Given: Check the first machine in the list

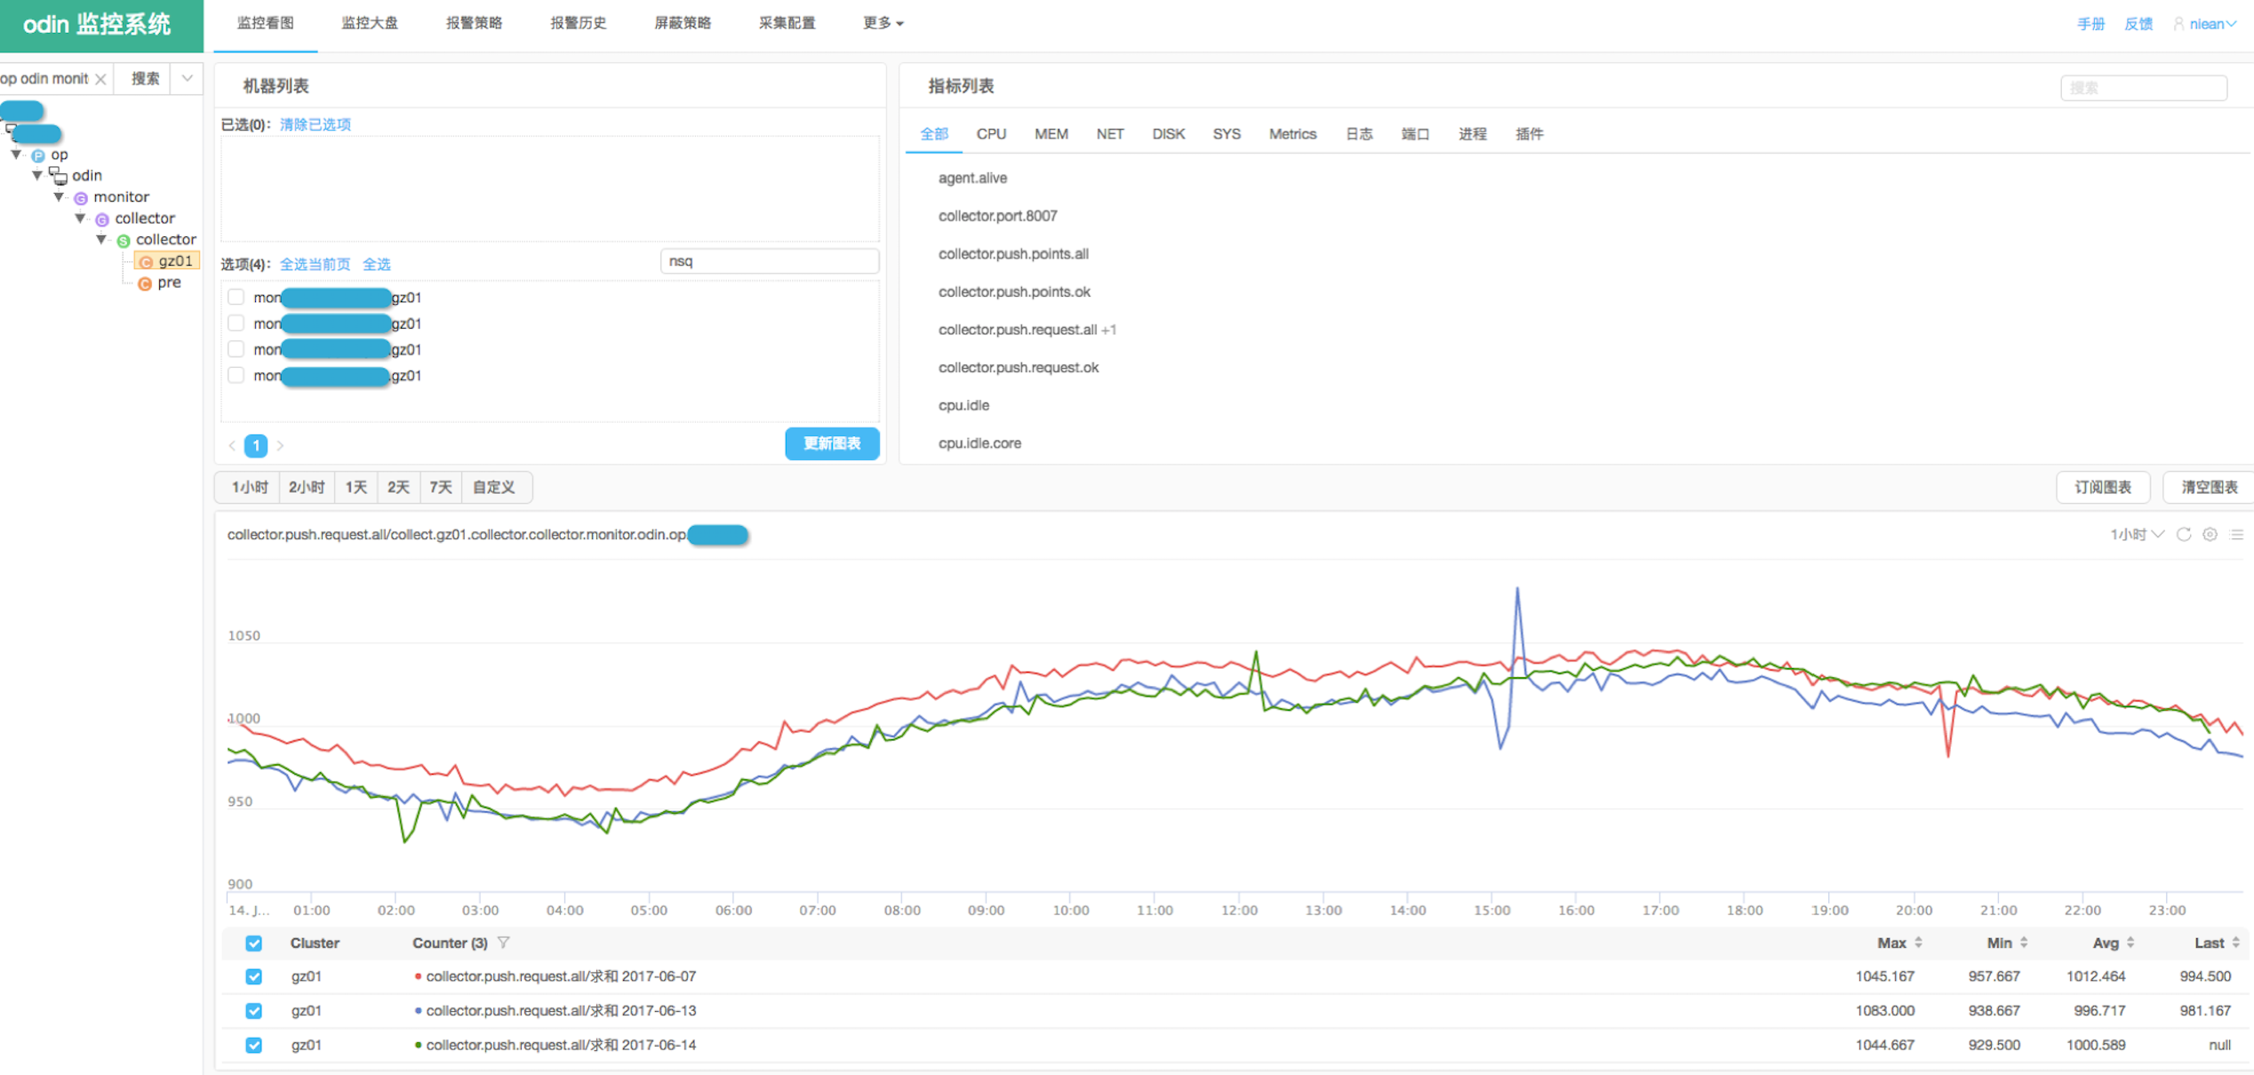Looking at the screenshot, I should (236, 297).
